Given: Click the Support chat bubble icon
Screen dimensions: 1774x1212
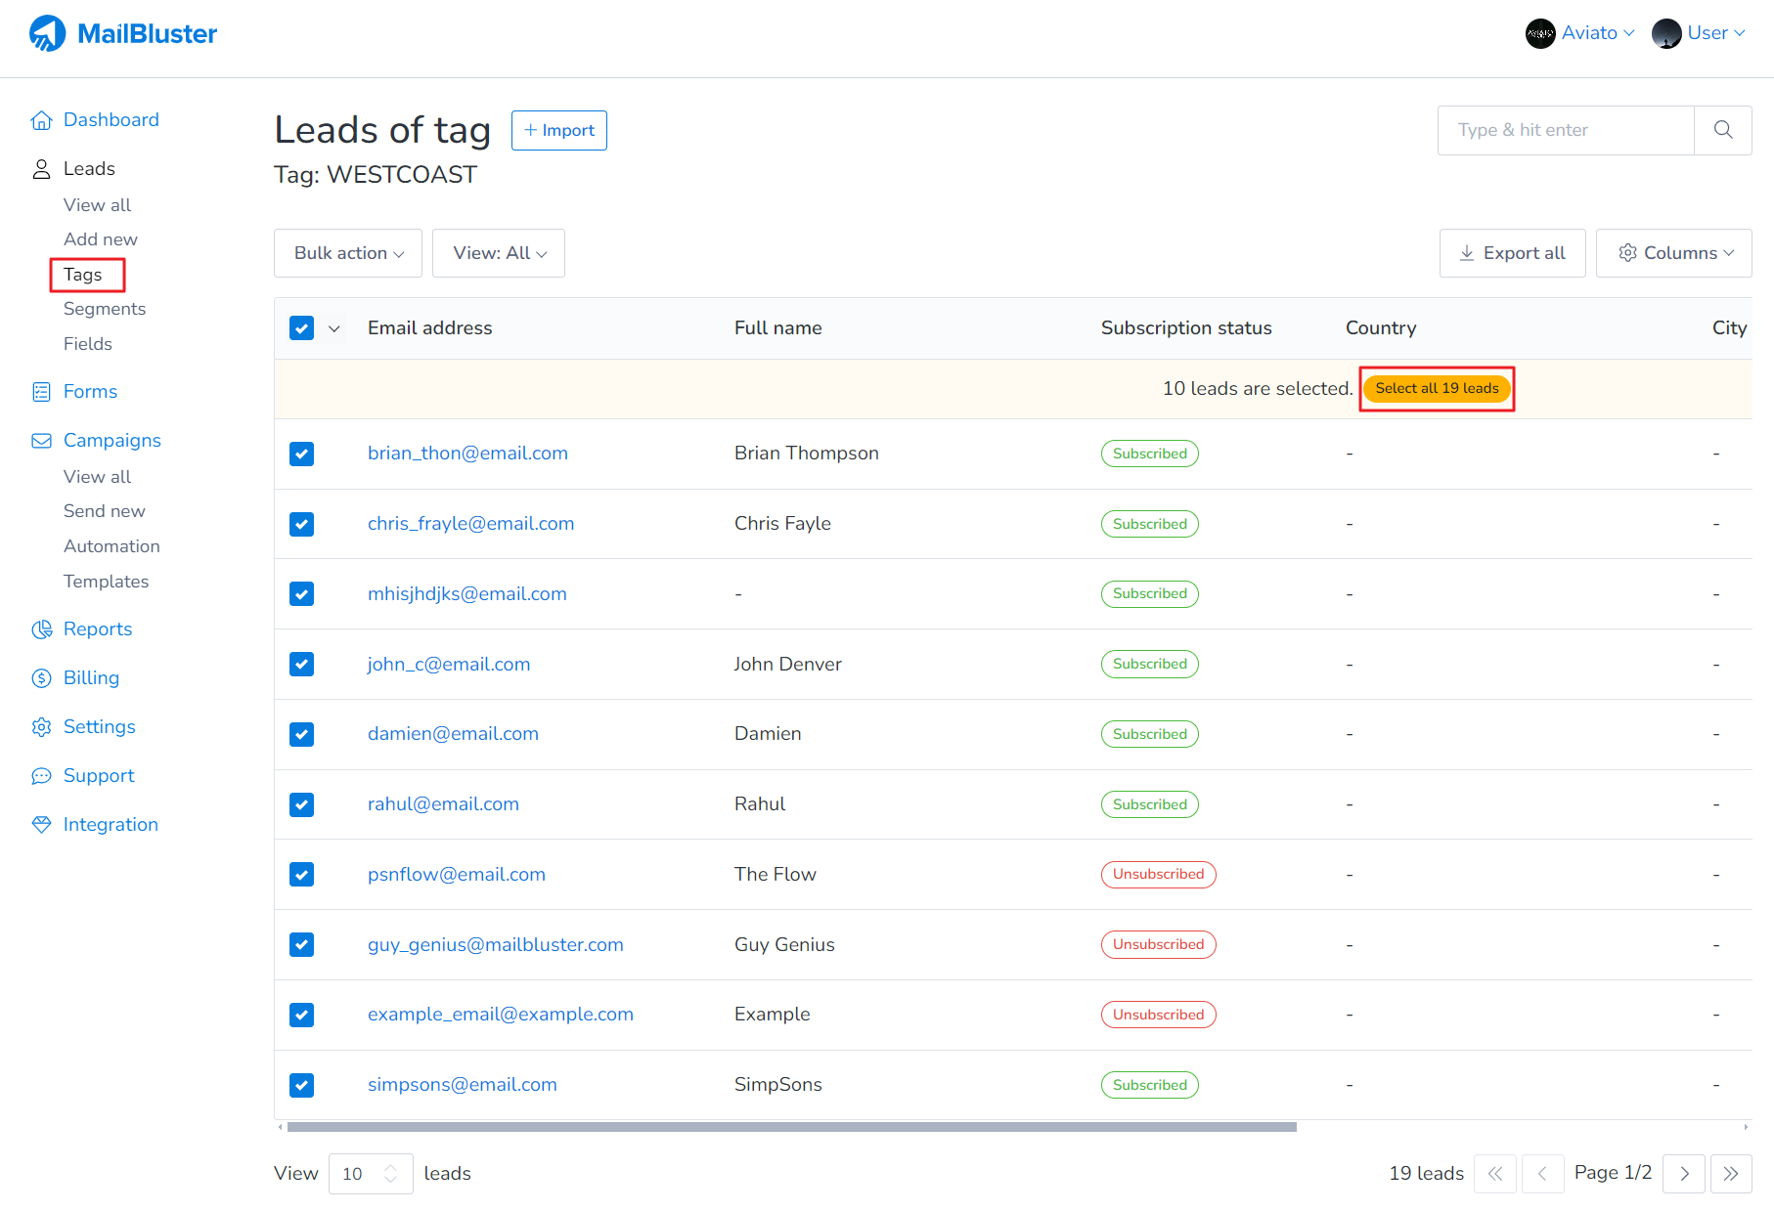Looking at the screenshot, I should [41, 776].
